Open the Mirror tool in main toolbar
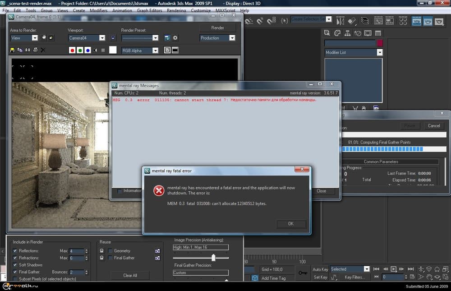Screen dimensions: 451x291 pyautogui.click(x=340, y=21)
